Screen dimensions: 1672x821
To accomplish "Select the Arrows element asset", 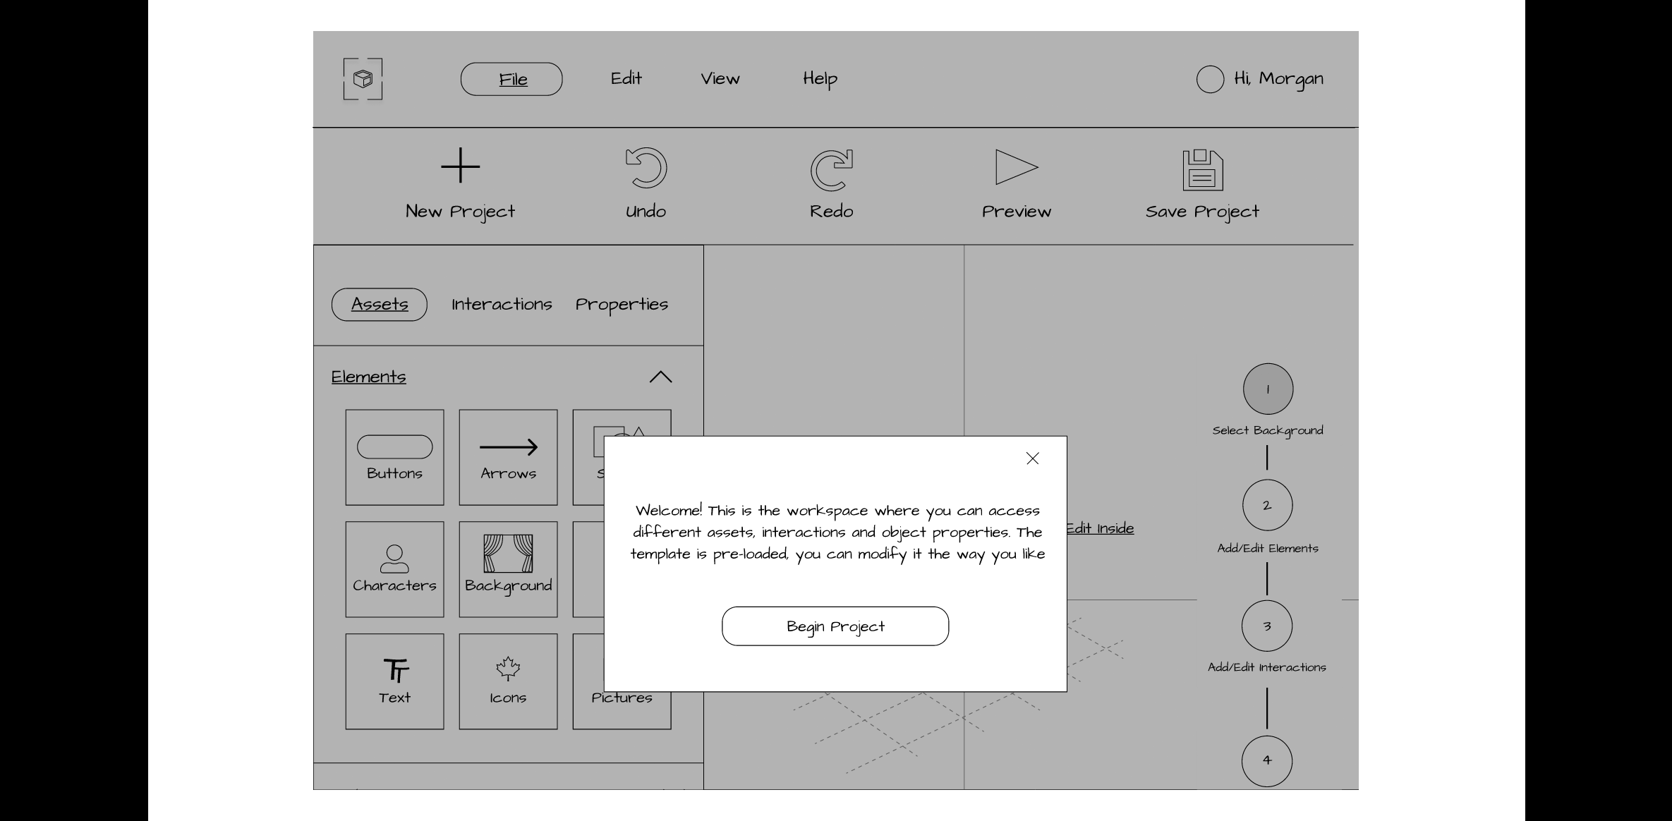I will [507, 457].
